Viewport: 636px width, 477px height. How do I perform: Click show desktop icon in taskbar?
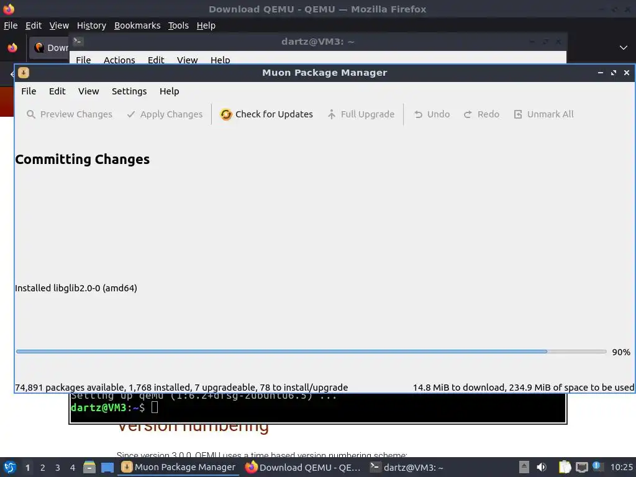(107, 467)
